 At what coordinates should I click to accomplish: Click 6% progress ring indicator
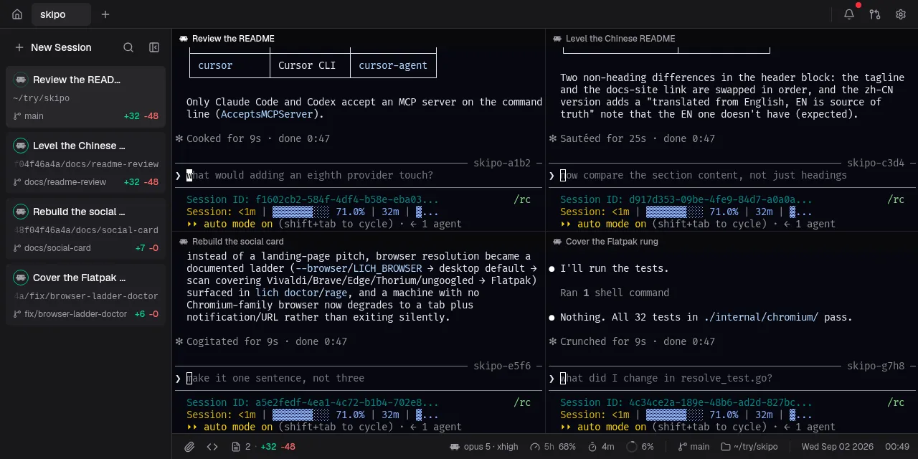640,447
